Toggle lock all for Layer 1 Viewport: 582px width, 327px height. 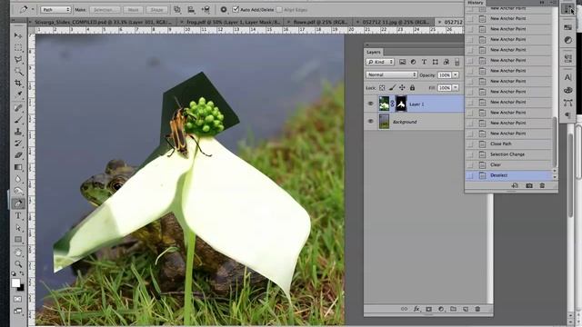(412, 88)
